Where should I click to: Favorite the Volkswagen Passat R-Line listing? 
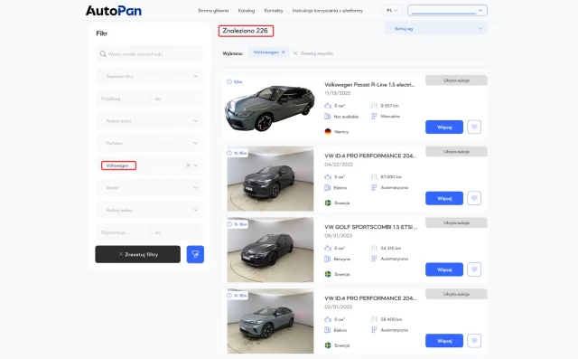pos(474,127)
